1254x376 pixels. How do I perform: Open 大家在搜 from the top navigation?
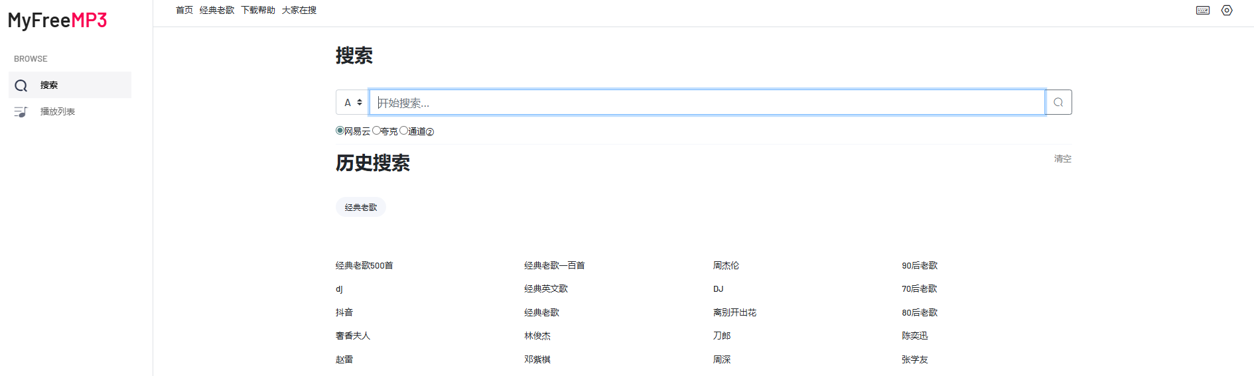tap(299, 10)
